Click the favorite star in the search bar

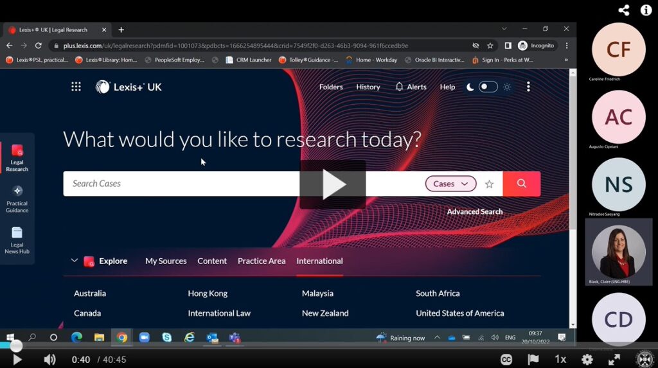(489, 184)
